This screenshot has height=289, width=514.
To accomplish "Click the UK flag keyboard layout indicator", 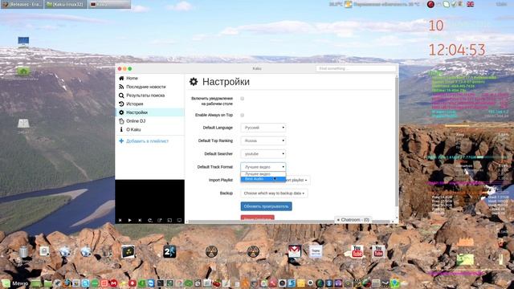I will point(471,4).
